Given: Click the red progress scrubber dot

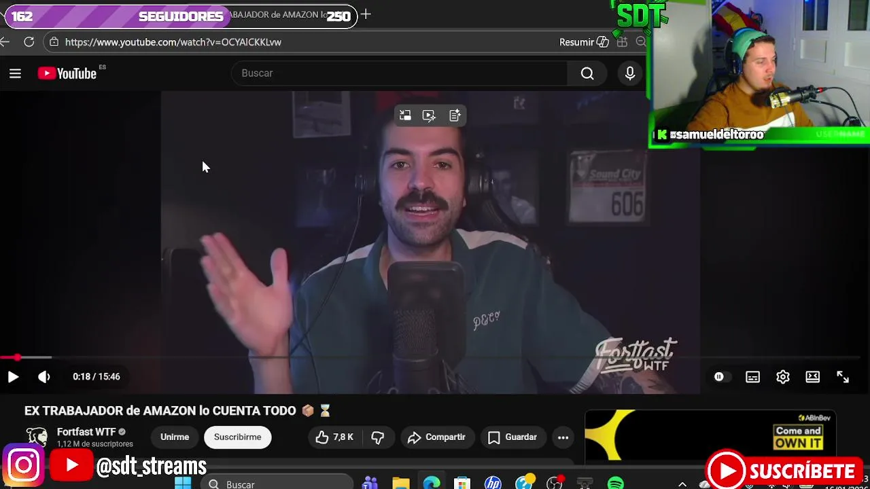Looking at the screenshot, I should click(17, 357).
